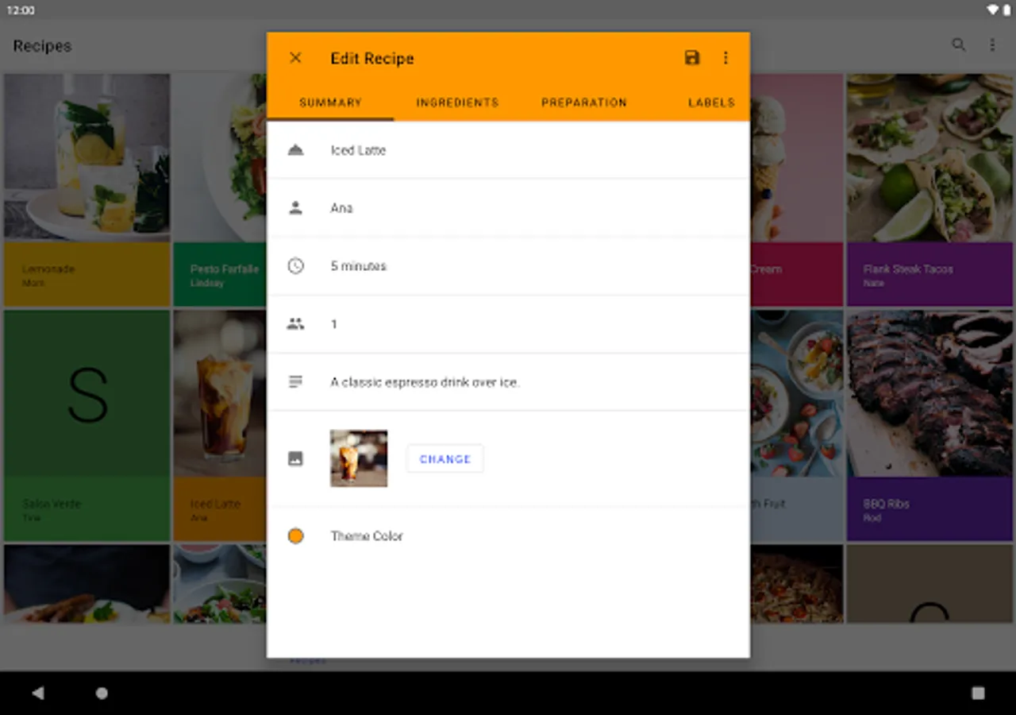Tap the Android back navigation button
This screenshot has height=715, width=1016.
[x=37, y=693]
